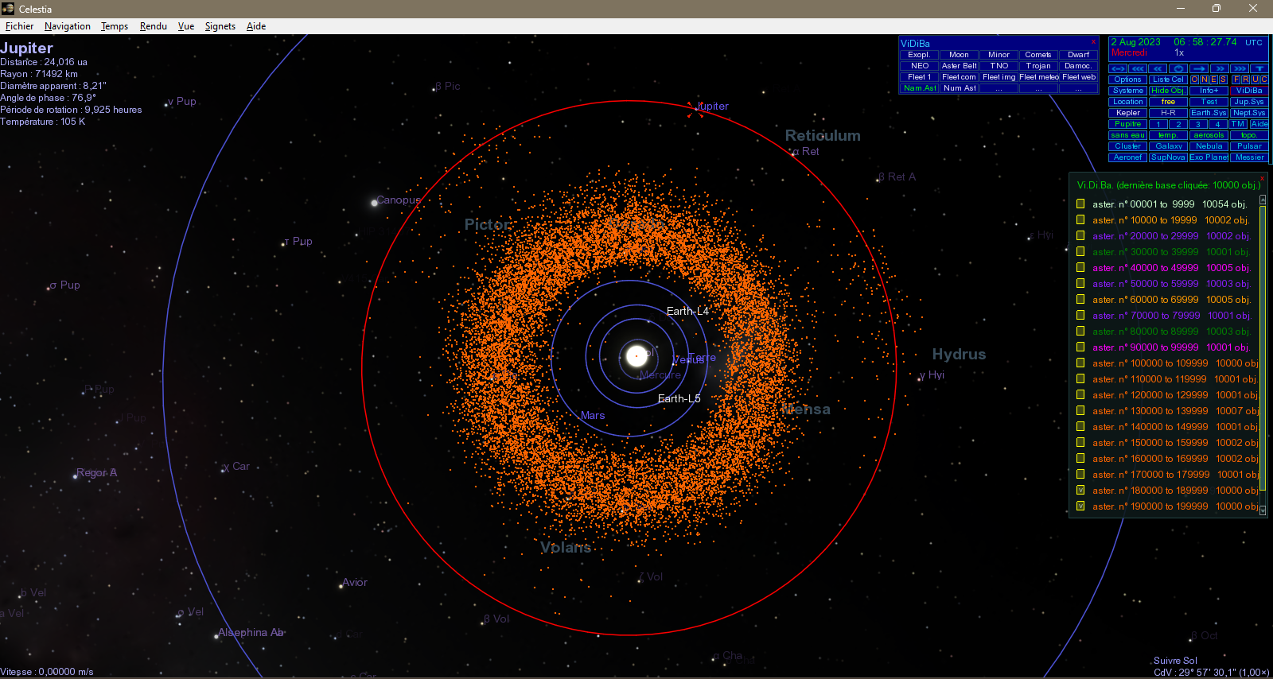
Task: Click the Canopus star label
Action: click(x=399, y=200)
